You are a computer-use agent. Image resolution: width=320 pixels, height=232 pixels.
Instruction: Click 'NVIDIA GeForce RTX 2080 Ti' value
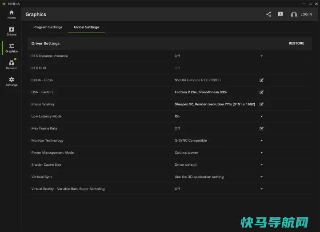(x=197, y=80)
